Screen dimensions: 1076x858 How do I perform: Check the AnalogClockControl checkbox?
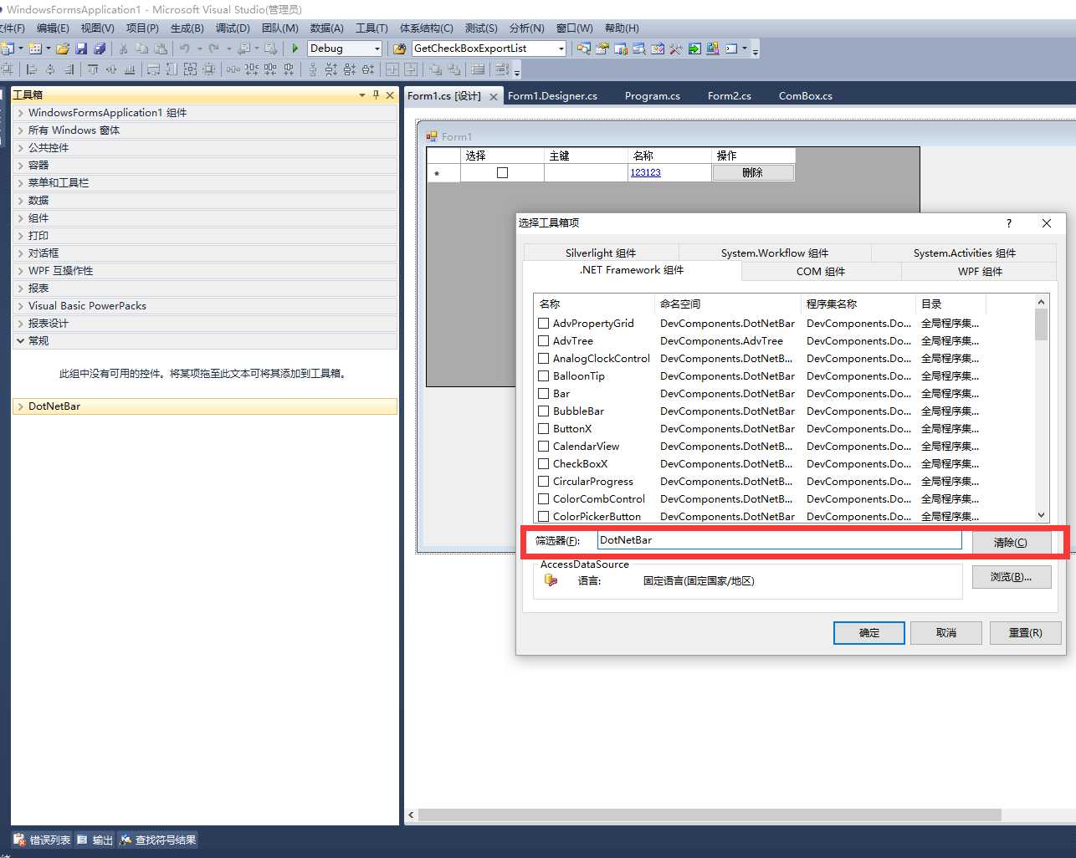[x=544, y=358]
